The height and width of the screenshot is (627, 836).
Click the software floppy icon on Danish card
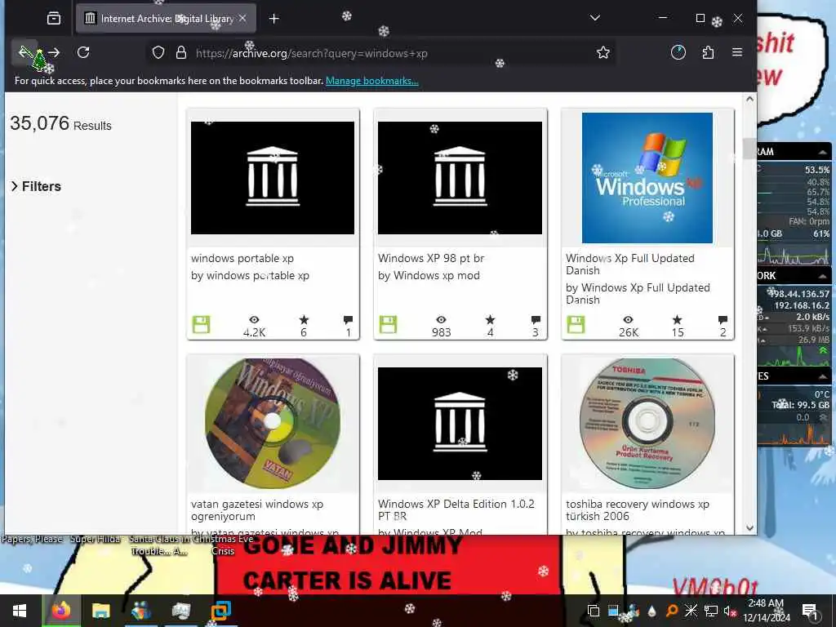(x=576, y=324)
